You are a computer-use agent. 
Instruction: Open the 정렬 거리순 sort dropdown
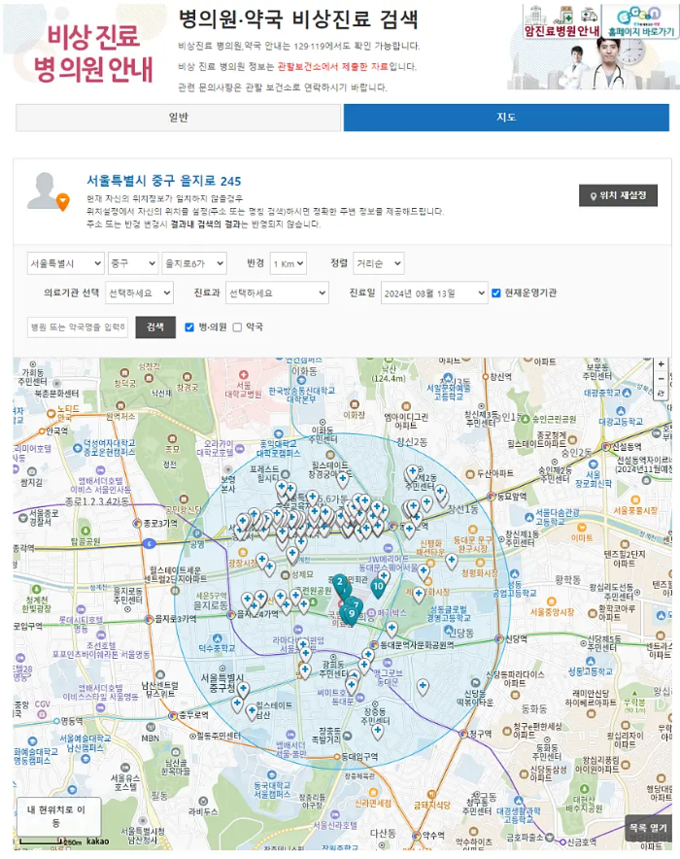pos(379,263)
